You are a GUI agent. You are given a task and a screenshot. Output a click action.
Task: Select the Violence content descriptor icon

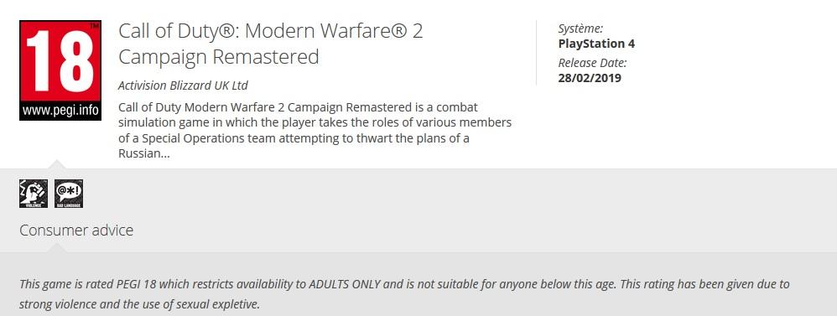pos(34,194)
